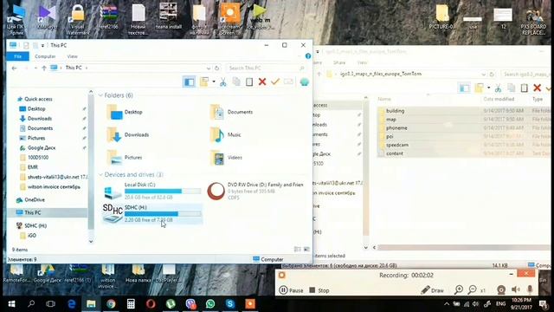This screenshot has width=554, height=312.
Task: Open the View ribbon tab in This PC
Action: coord(72,56)
